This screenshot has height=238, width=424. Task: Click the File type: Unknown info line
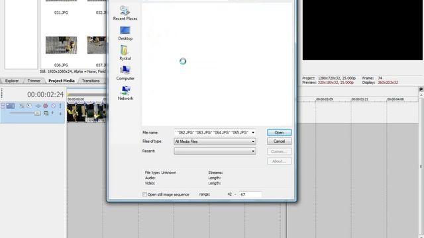pyautogui.click(x=160, y=173)
